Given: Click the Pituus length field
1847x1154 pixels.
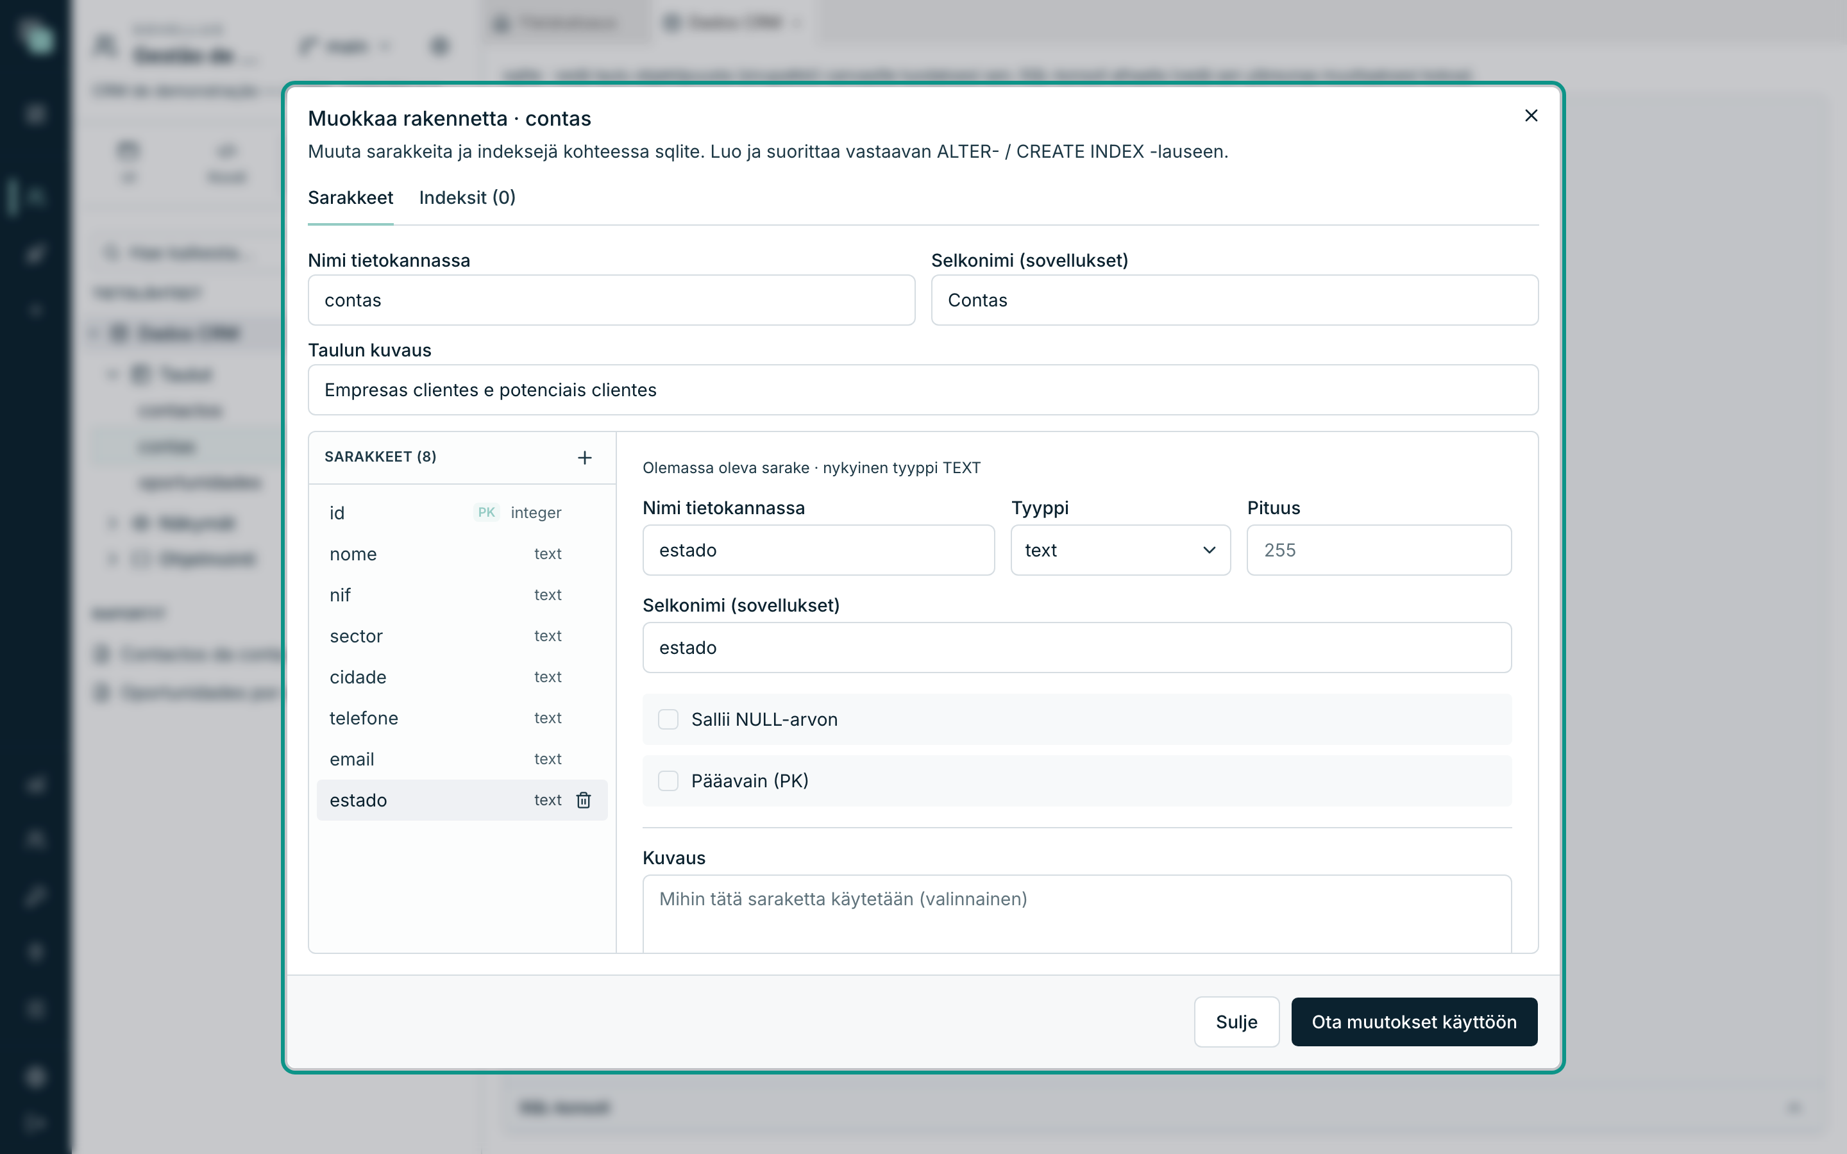Looking at the screenshot, I should [x=1378, y=550].
